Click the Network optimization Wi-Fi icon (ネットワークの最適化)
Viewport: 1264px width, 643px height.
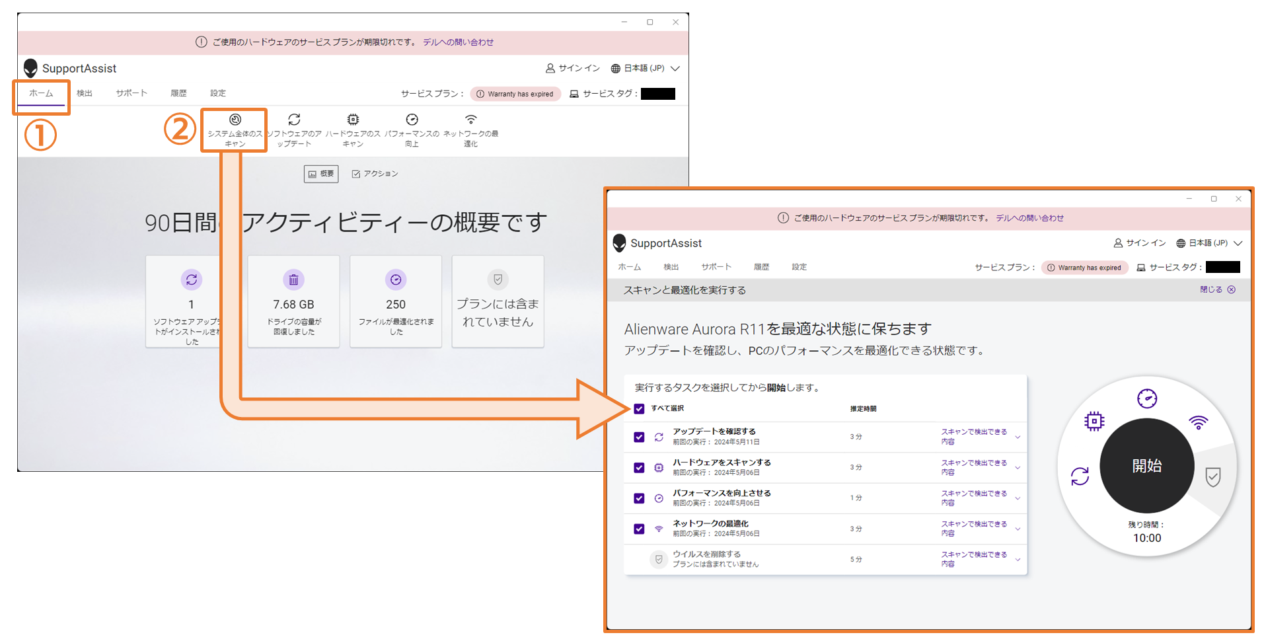tap(470, 120)
